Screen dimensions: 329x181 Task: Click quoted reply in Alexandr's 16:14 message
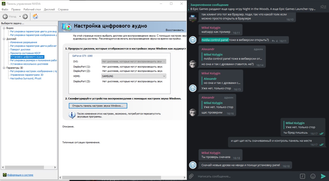232,57
